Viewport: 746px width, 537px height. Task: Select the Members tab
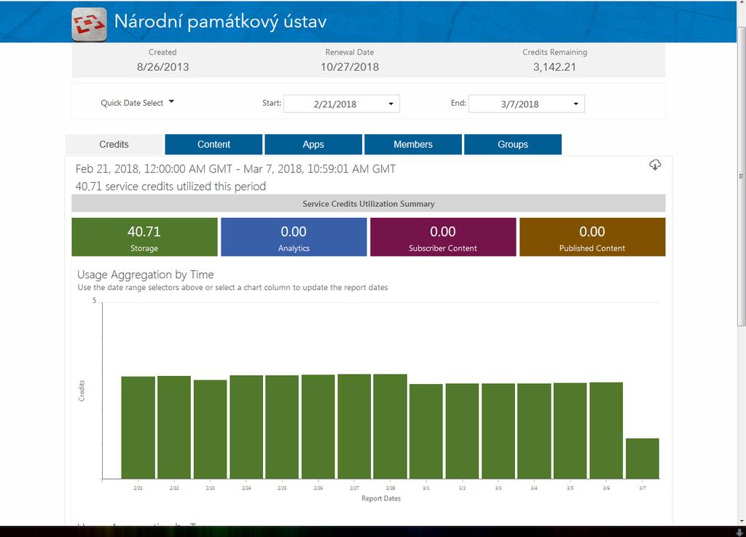point(413,144)
